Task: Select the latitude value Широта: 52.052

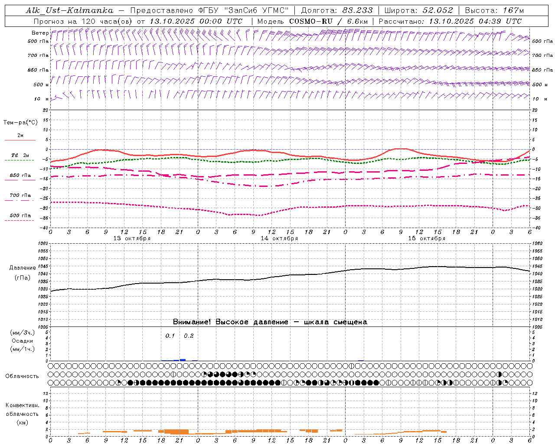Action: 419,10
